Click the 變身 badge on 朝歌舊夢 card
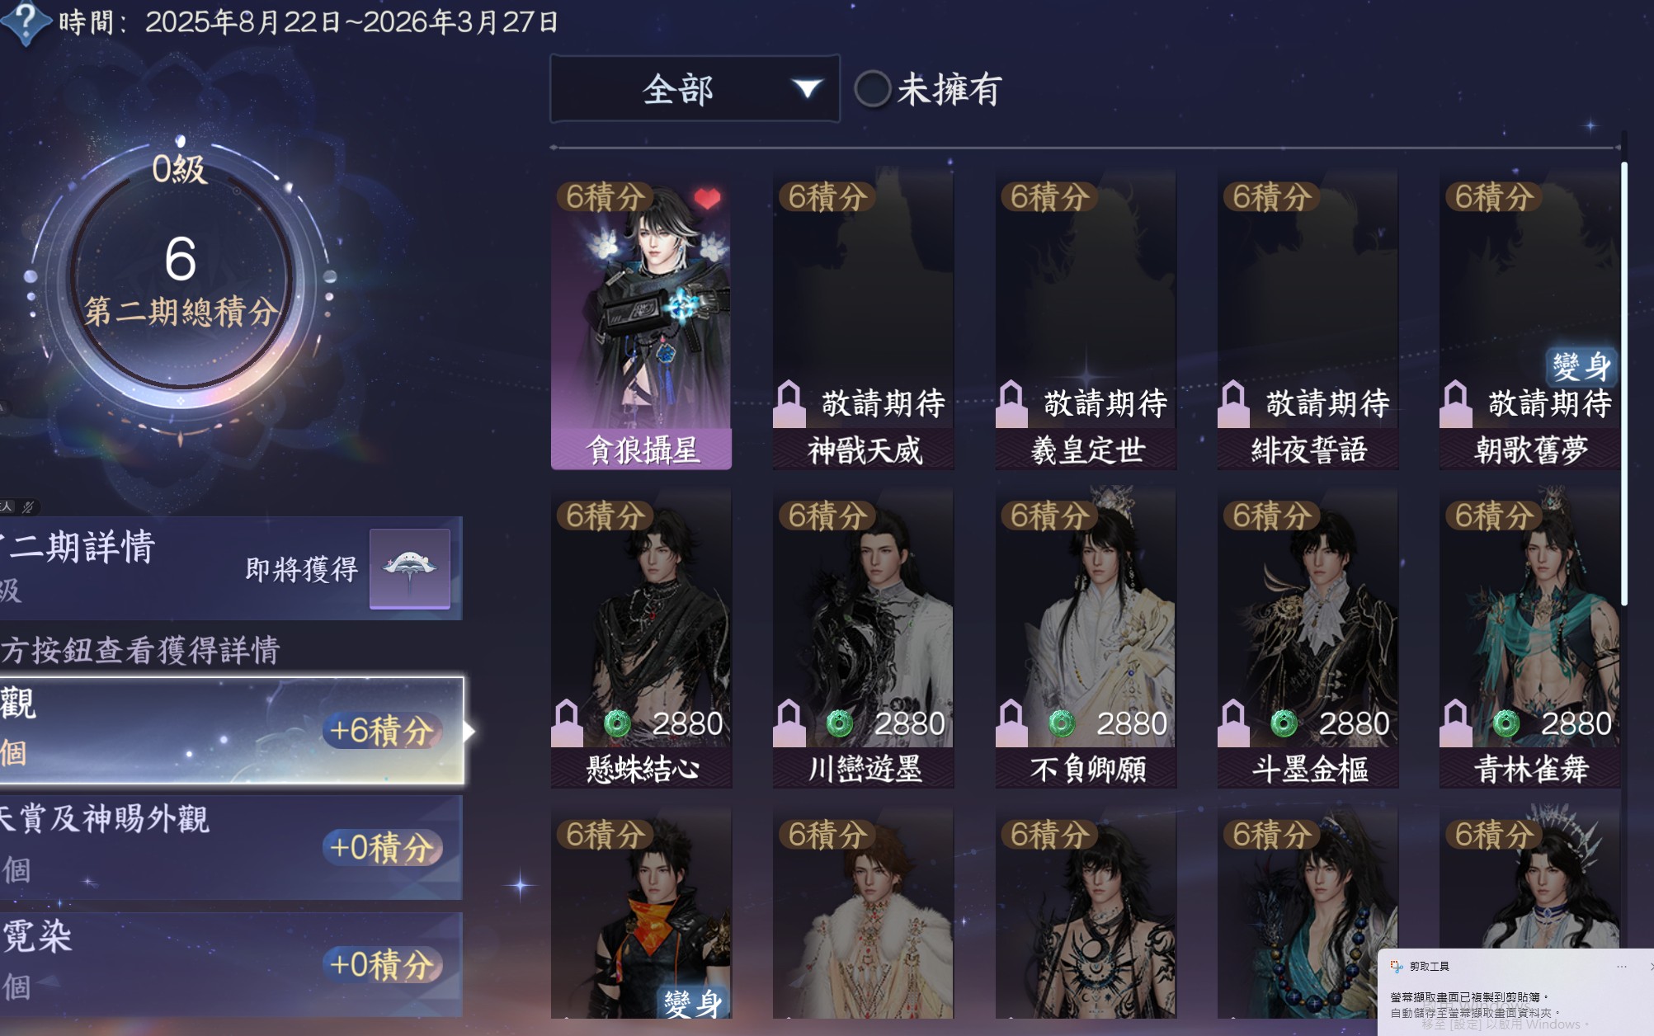 click(x=1581, y=365)
